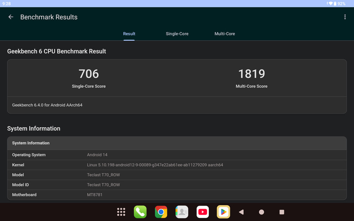Select the MT8781 motherboard value

pos(95,194)
